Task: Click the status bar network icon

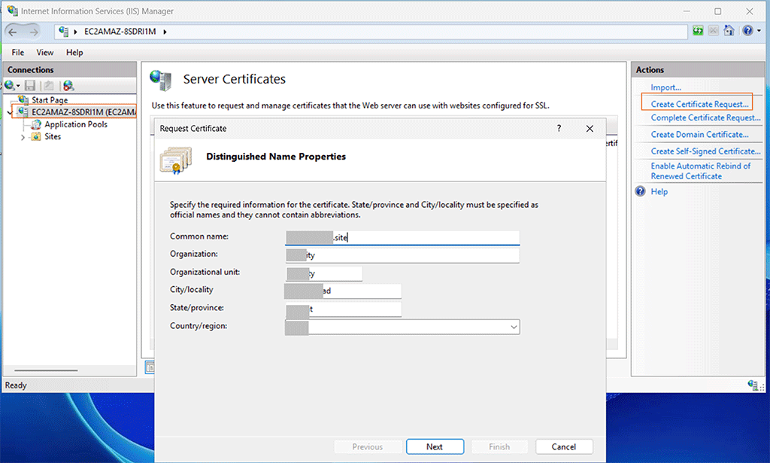Action: (x=753, y=385)
